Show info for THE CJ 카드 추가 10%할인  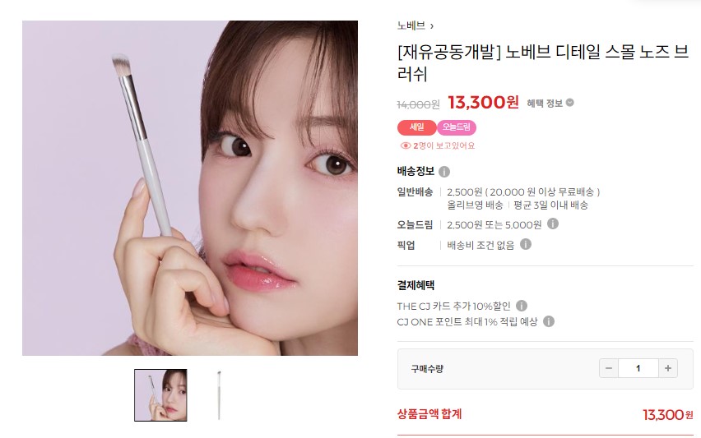click(522, 306)
